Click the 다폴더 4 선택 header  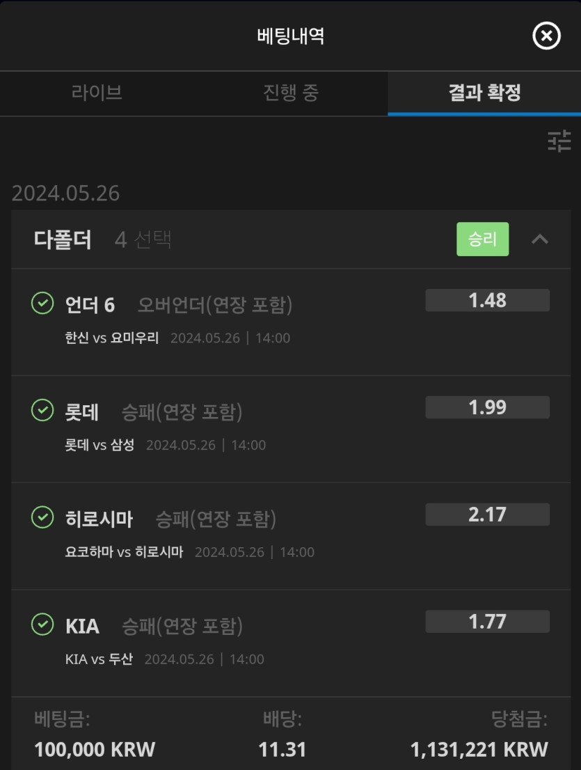click(x=102, y=240)
